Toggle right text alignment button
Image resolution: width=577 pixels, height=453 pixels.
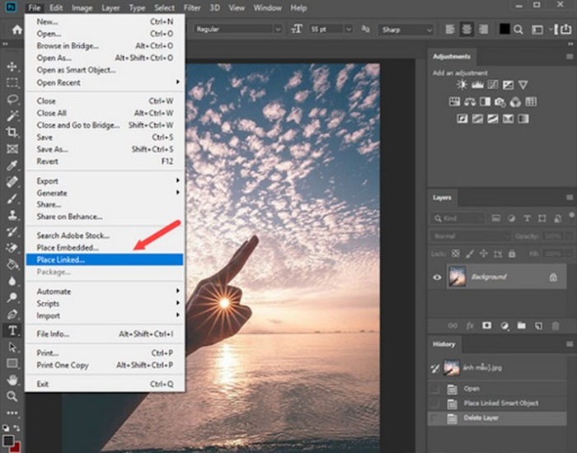(x=484, y=30)
